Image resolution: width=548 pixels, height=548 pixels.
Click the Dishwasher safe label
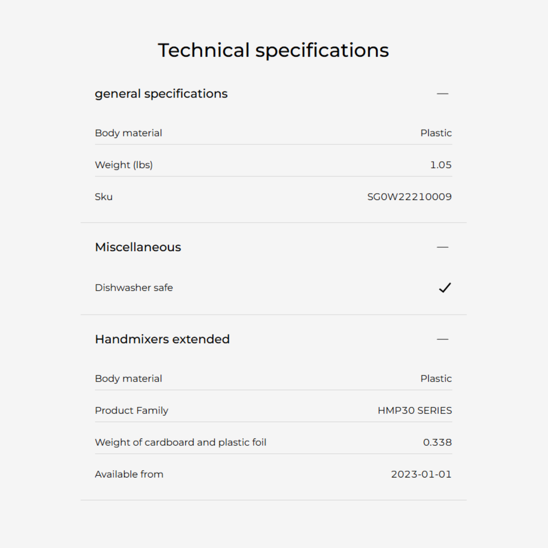(134, 288)
